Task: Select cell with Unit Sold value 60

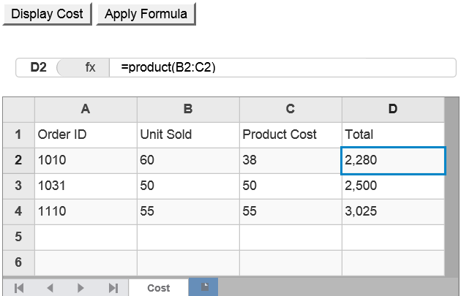Action: [188, 160]
